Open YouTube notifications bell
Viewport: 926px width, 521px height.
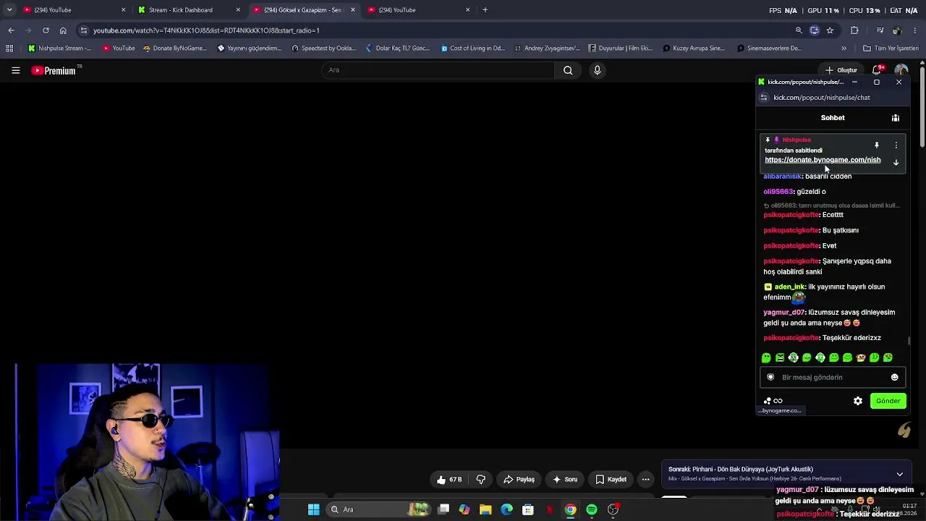[877, 70]
